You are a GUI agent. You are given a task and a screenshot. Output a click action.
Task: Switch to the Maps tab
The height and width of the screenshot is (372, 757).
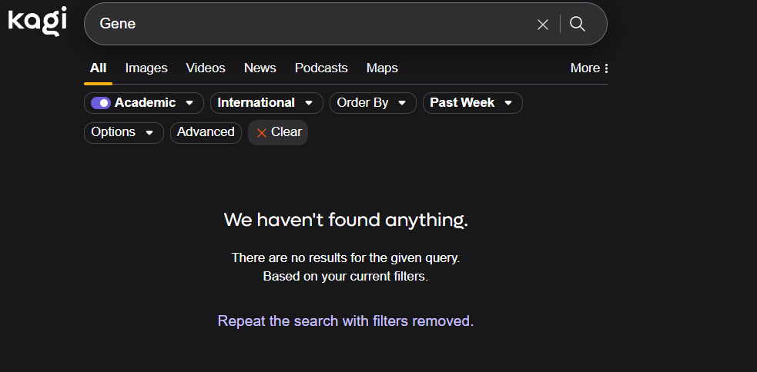click(382, 68)
